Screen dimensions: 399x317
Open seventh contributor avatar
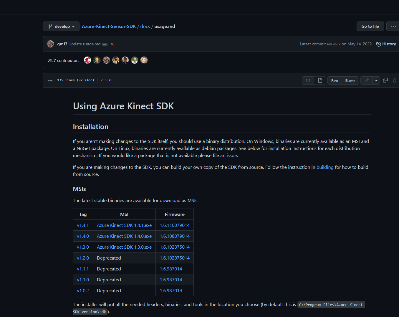click(144, 60)
